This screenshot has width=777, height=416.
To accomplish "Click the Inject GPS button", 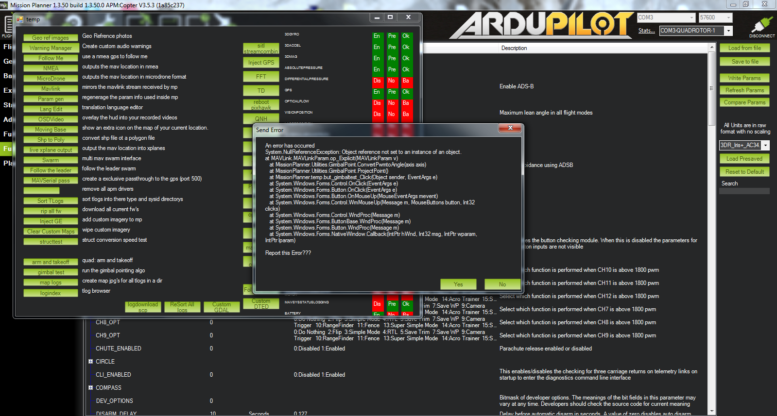I will click(261, 63).
